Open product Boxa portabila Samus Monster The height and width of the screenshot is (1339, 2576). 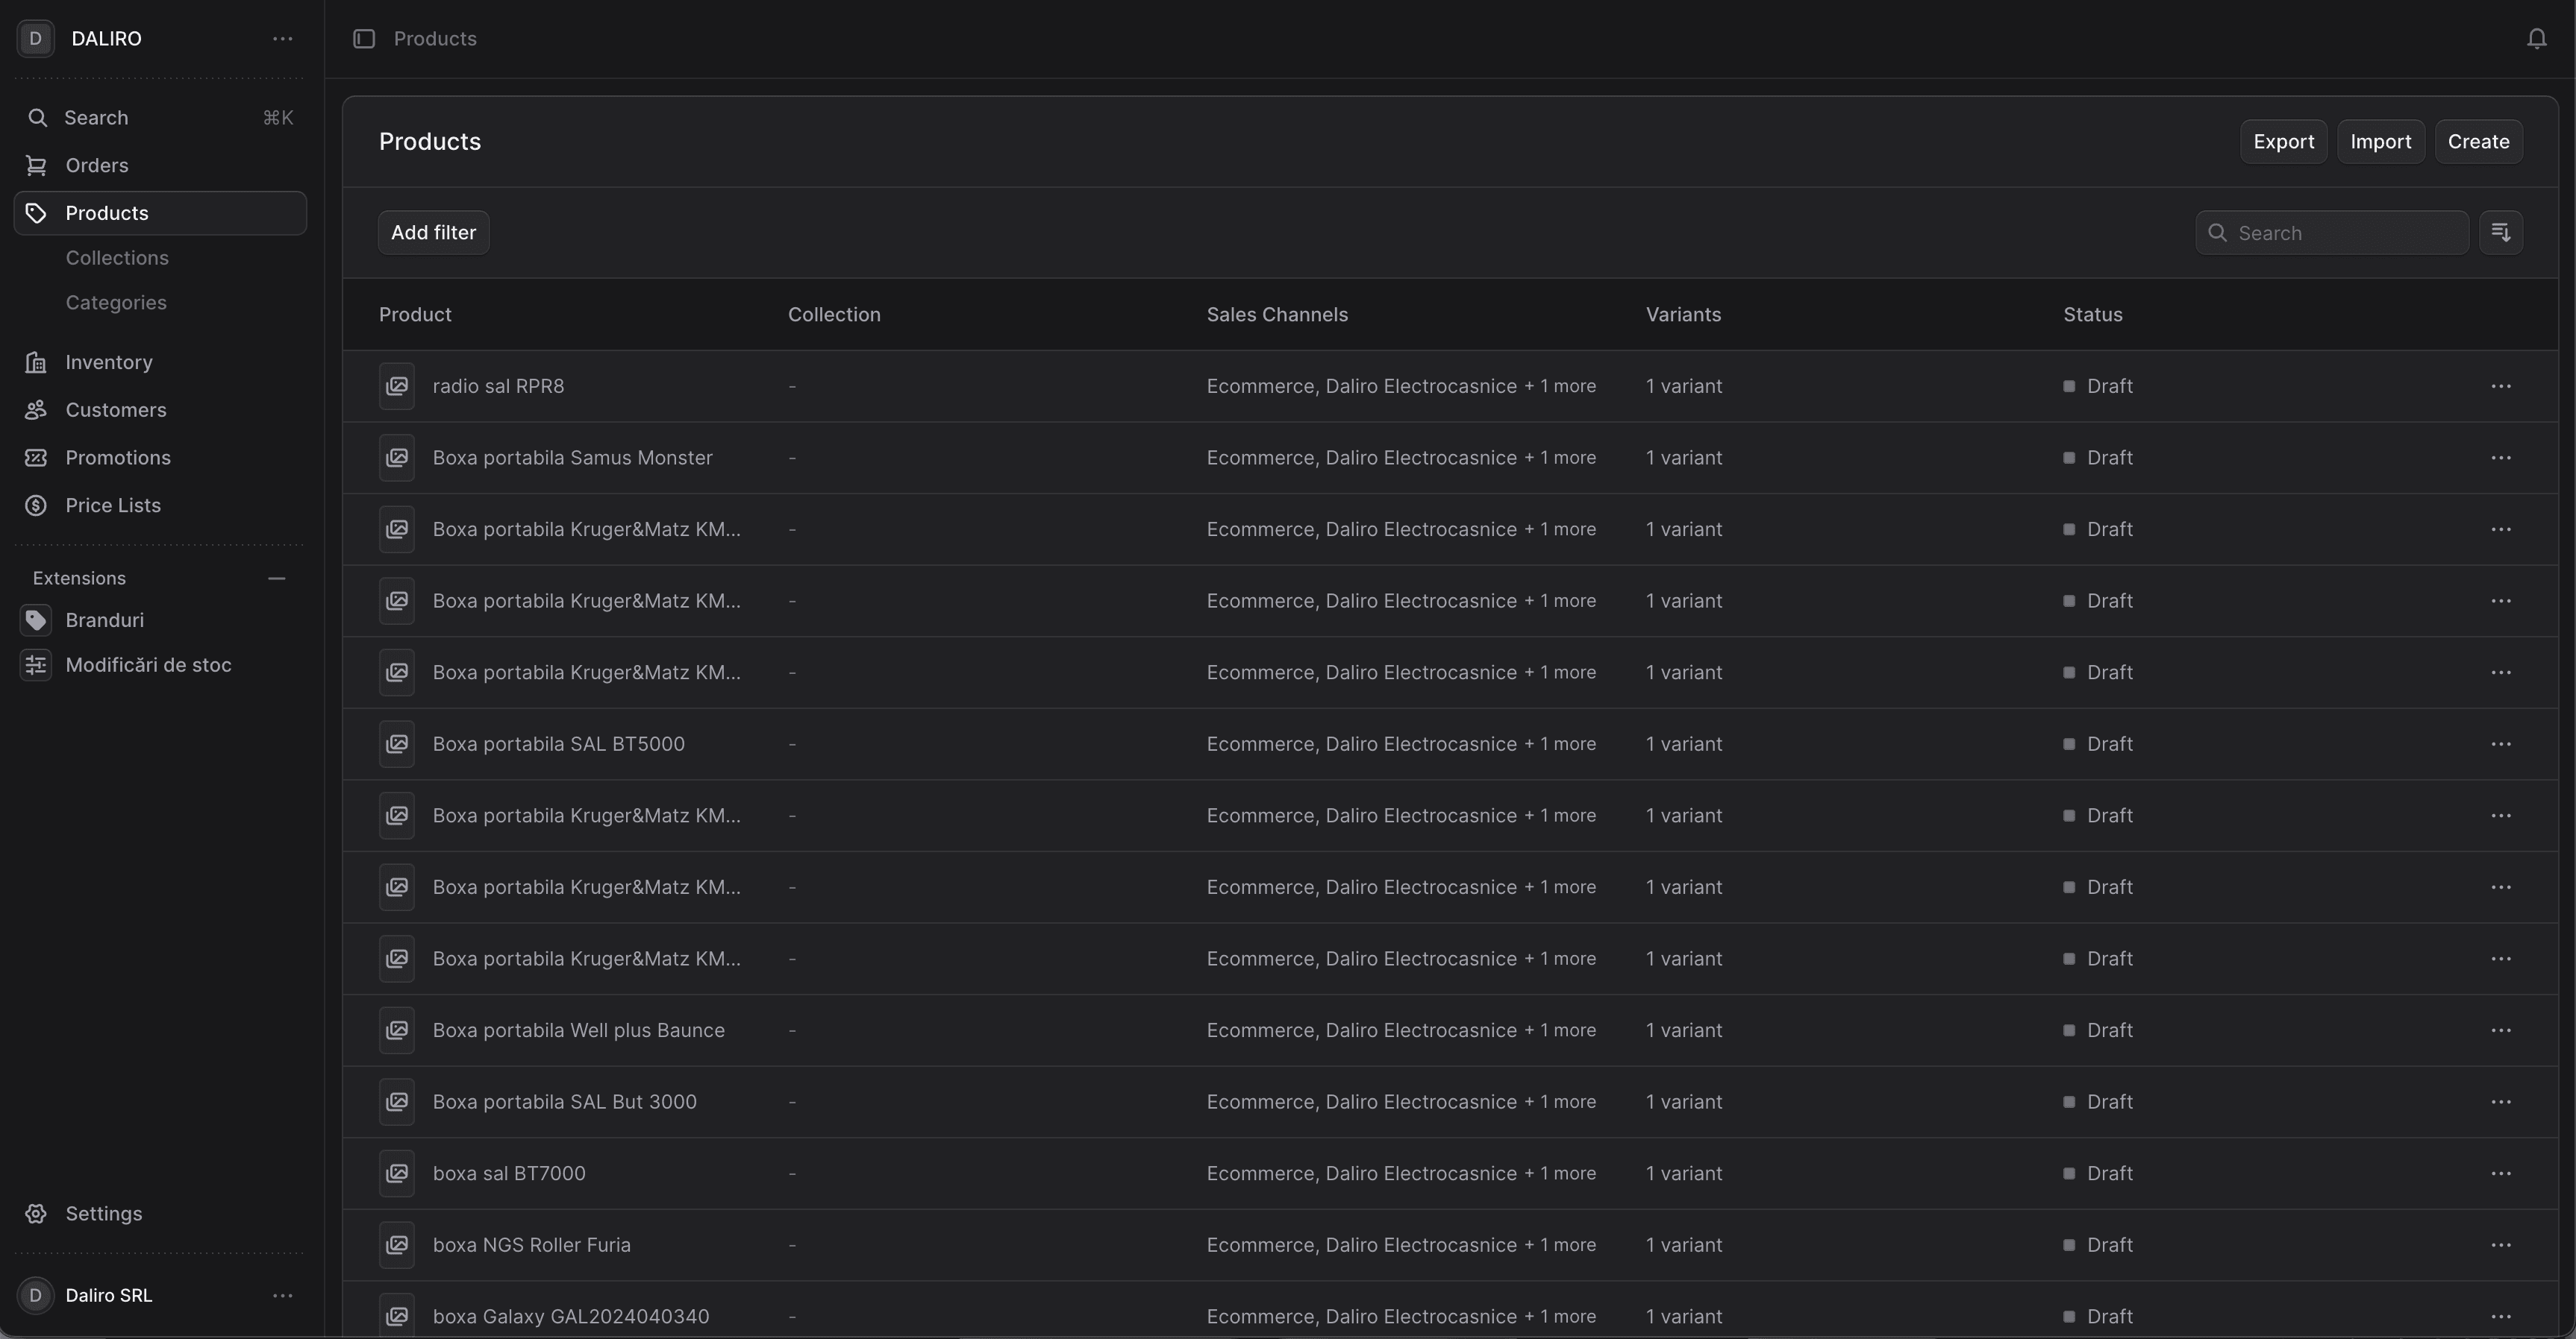573,458
